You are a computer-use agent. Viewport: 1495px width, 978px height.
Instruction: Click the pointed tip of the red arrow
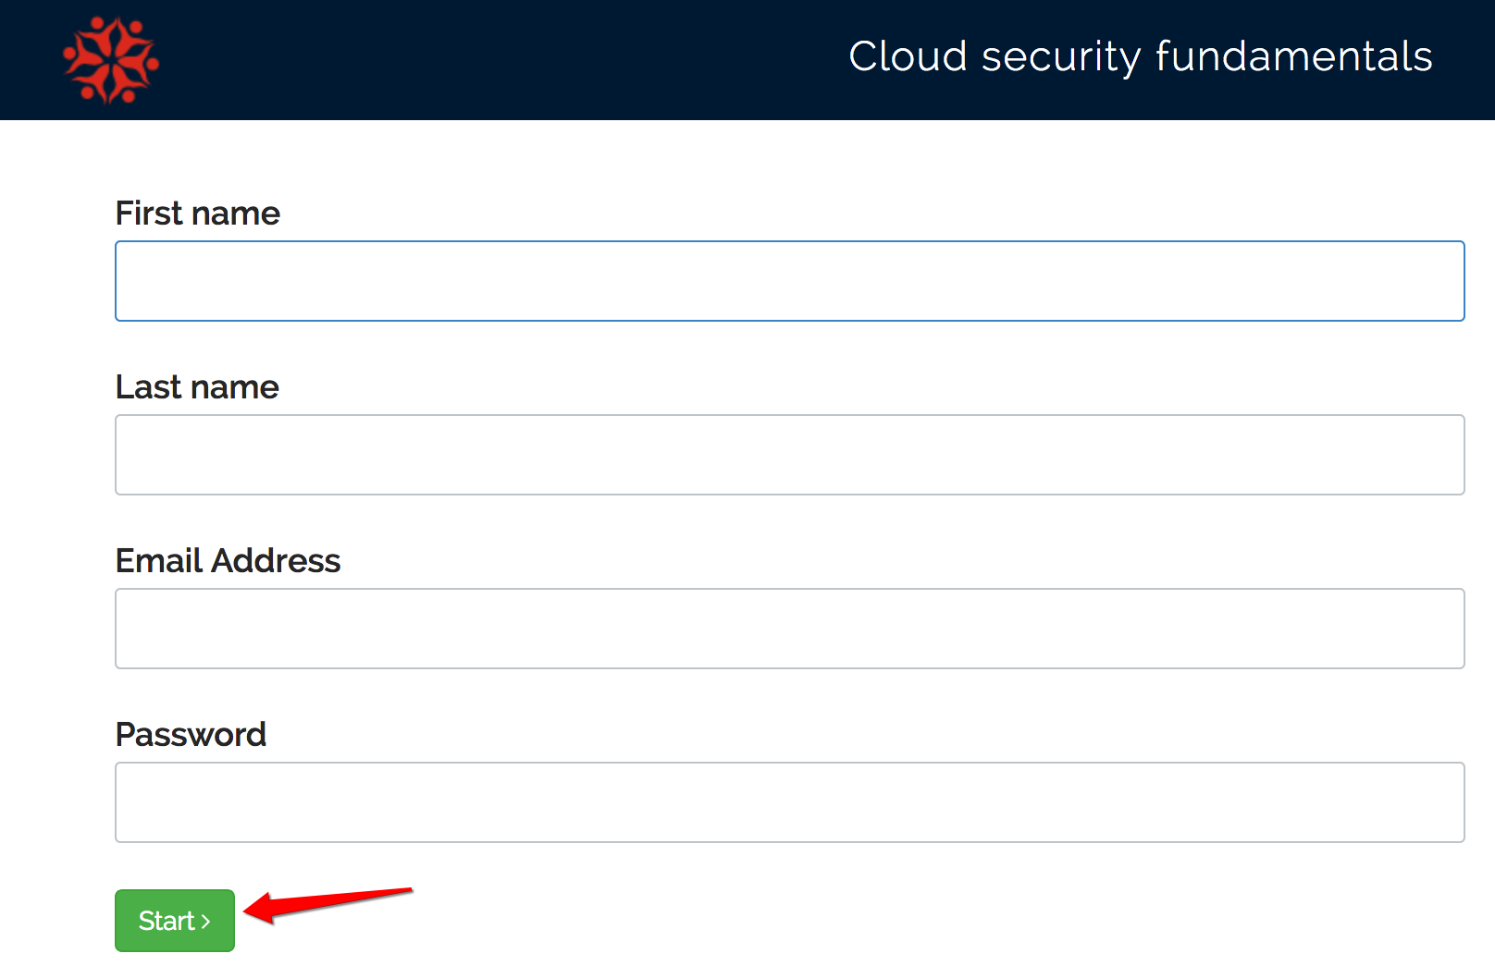point(248,911)
